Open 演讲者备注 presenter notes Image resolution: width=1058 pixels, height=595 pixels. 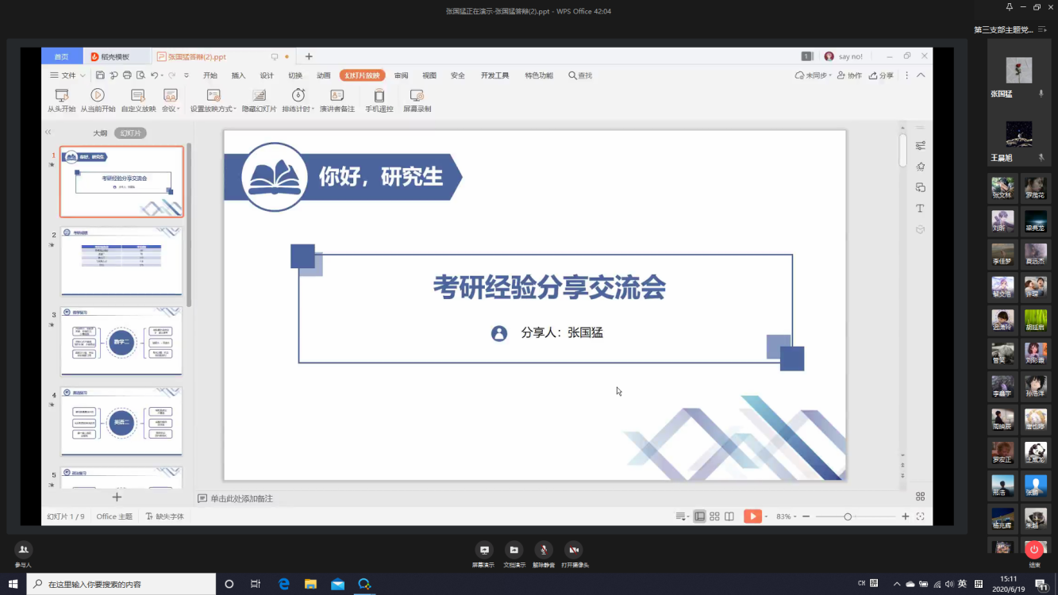pos(337,96)
